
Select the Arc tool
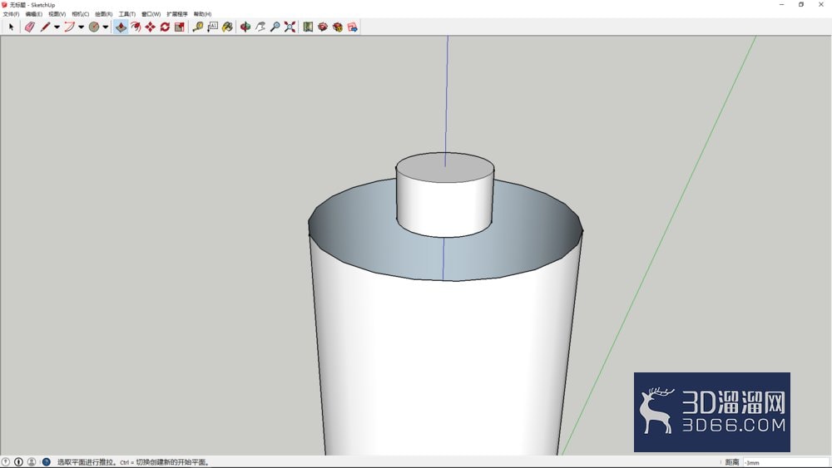(70, 27)
